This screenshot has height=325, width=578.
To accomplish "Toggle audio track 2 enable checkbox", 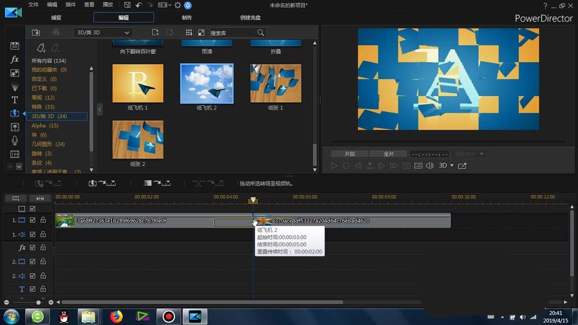I will point(32,276).
